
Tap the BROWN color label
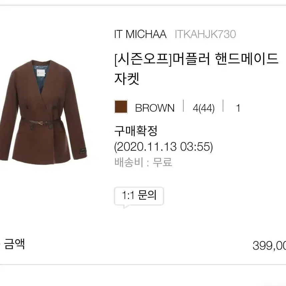(155, 108)
